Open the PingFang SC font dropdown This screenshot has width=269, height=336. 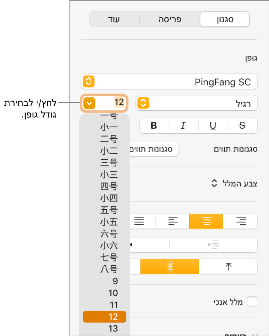click(89, 82)
